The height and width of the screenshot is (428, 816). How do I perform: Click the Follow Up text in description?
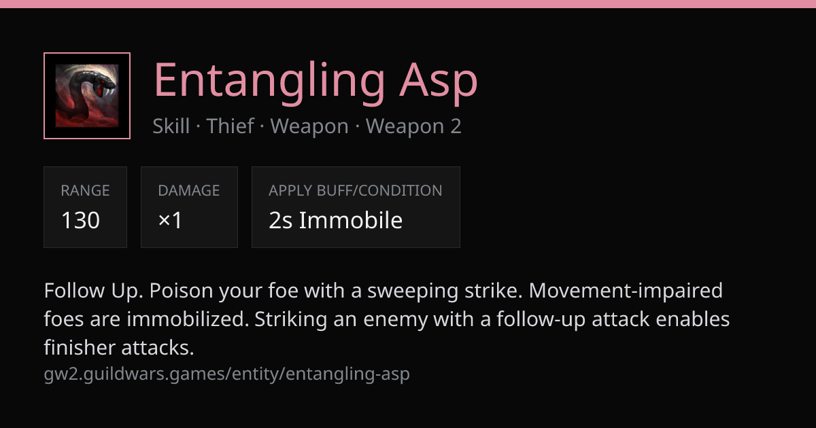click(91, 291)
